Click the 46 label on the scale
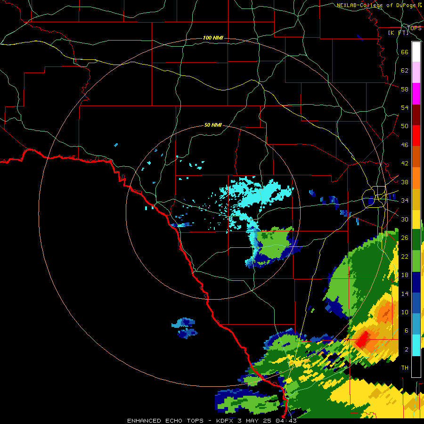 (x=405, y=145)
